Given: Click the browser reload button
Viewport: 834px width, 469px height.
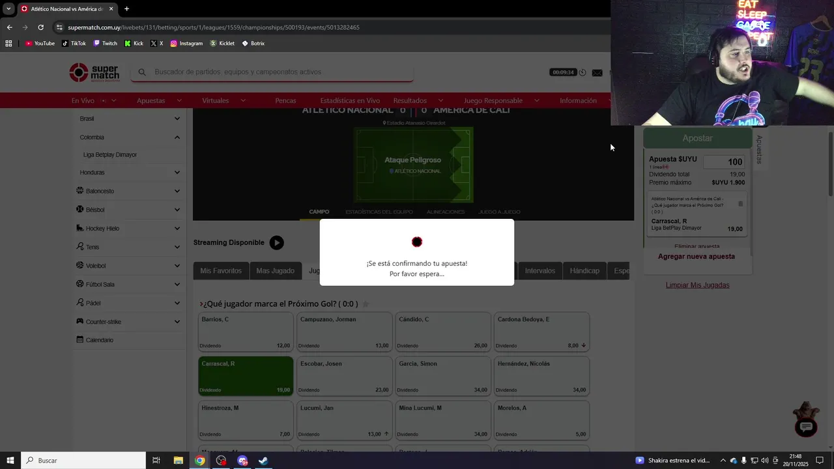Looking at the screenshot, I should (40, 27).
